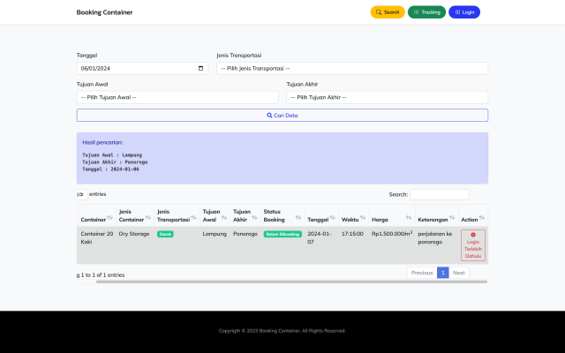
Task: Go to pagination page 1
Action: pyautogui.click(x=443, y=273)
